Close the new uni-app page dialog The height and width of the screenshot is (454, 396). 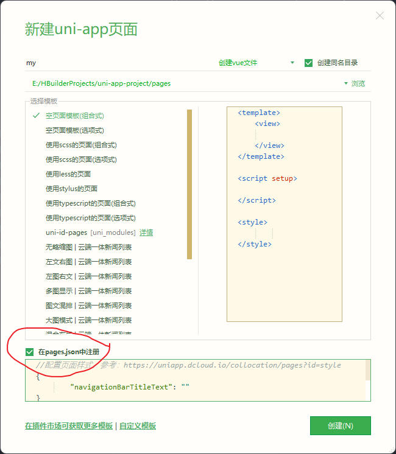coord(380,16)
